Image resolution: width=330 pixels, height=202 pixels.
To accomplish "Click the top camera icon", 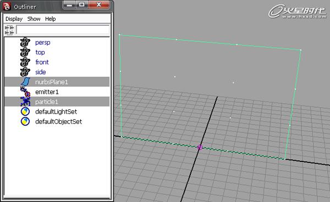I will pos(25,52).
